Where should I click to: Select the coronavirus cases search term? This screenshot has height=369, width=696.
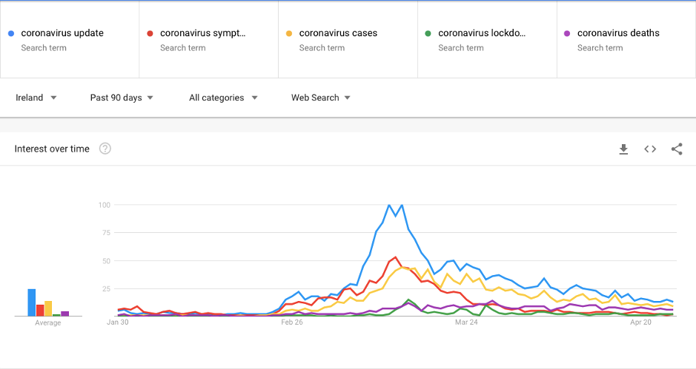point(338,33)
